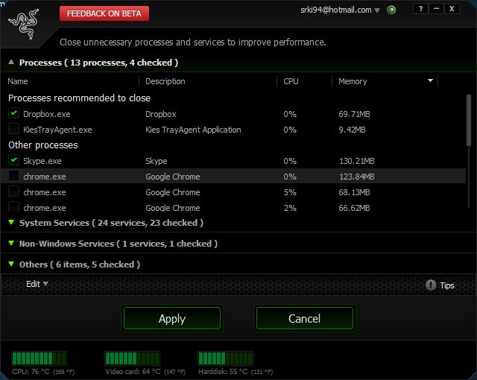
Task: Click the Memory column sort arrow
Action: [x=430, y=80]
